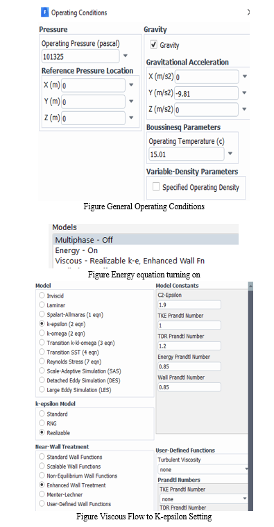Choose Menter-Lechner near-wall treatment
274x527 pixels.
42,494
